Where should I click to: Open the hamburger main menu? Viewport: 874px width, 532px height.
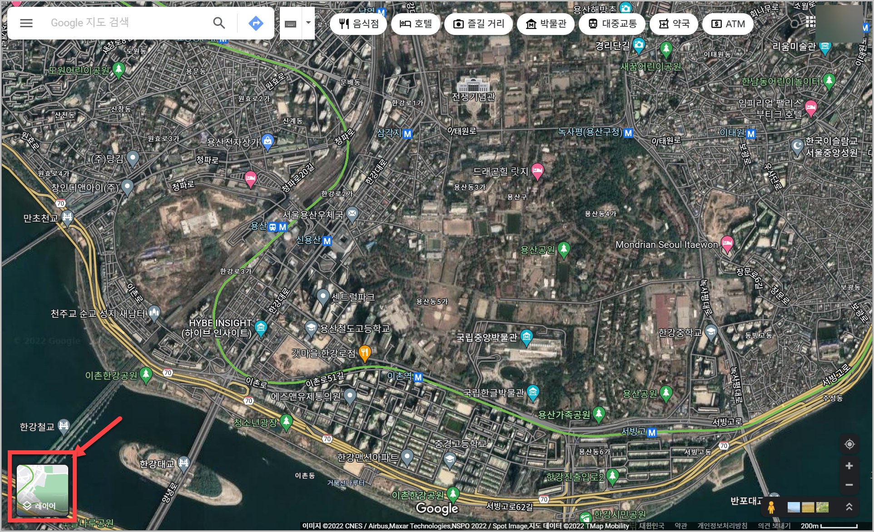point(26,23)
